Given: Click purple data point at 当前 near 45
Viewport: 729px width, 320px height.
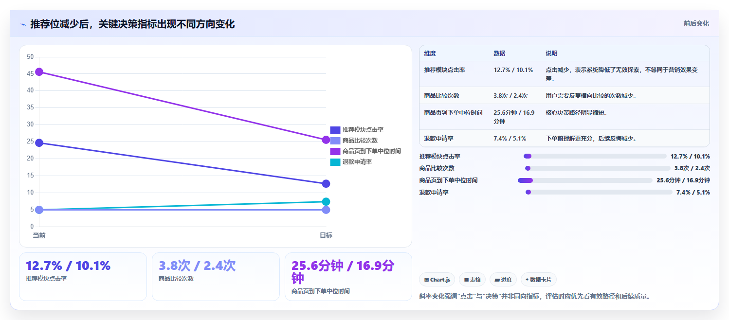Looking at the screenshot, I should click(39, 72).
